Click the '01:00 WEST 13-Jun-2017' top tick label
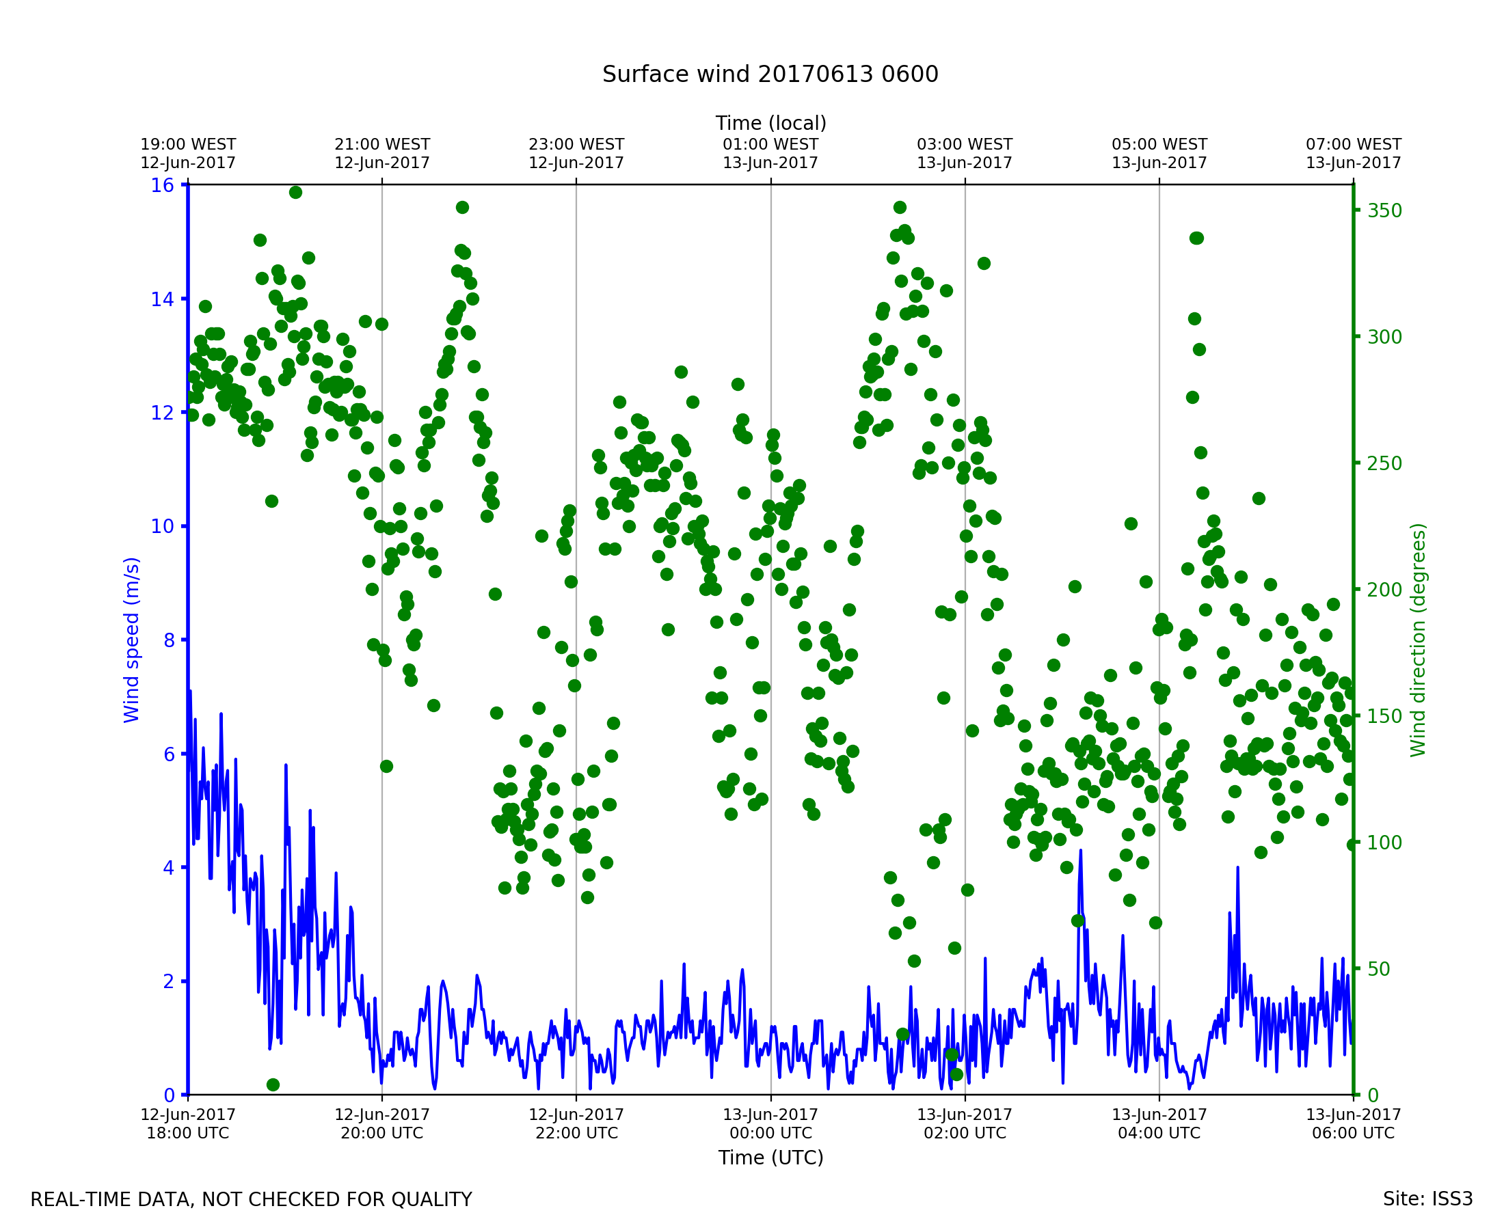Image resolution: width=1504 pixels, height=1230 pixels. tap(770, 154)
